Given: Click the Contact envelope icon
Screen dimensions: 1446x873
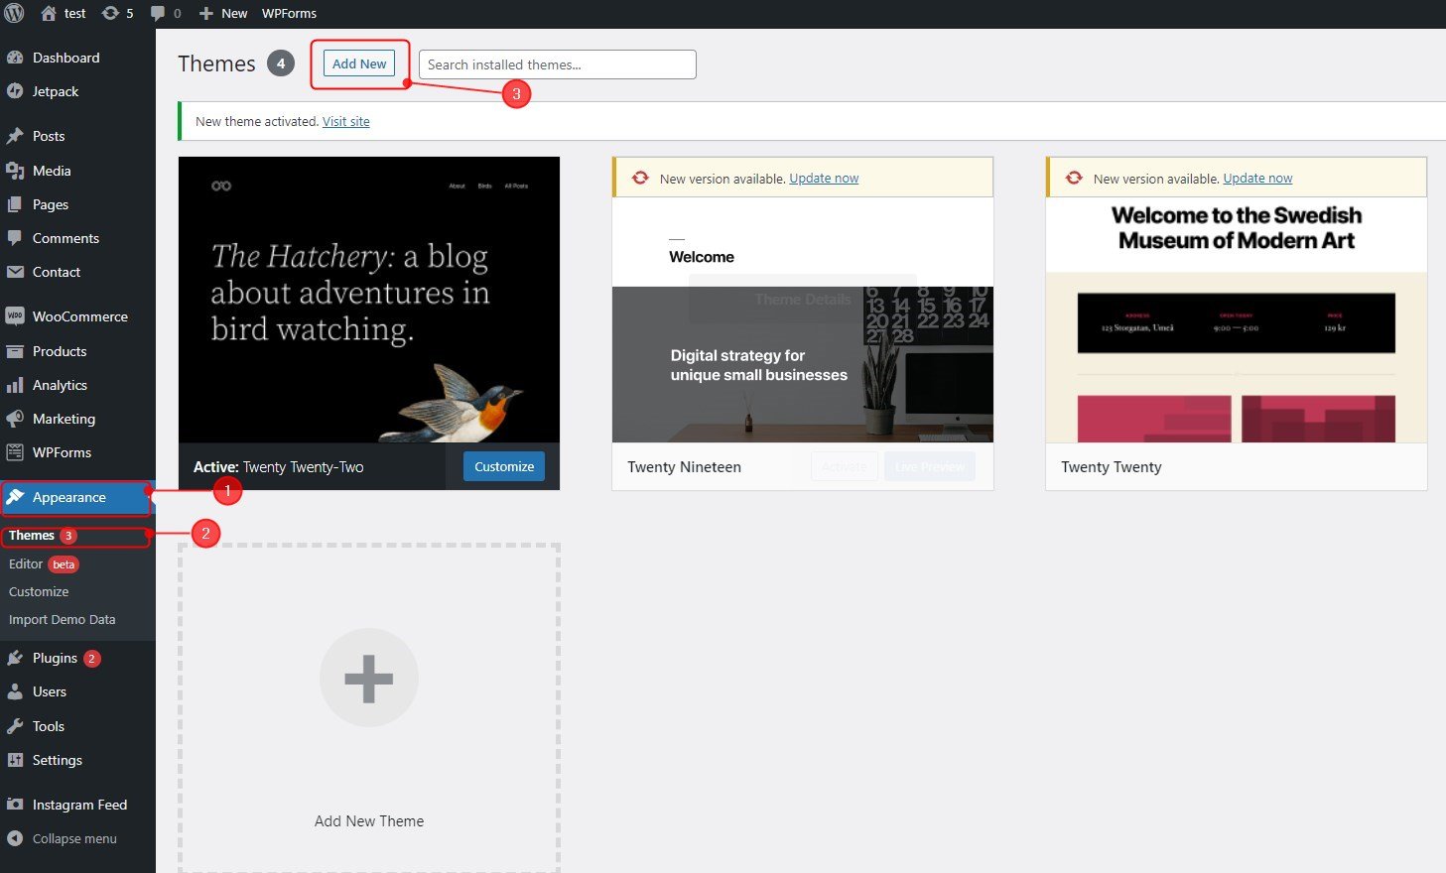Looking at the screenshot, I should 15,272.
